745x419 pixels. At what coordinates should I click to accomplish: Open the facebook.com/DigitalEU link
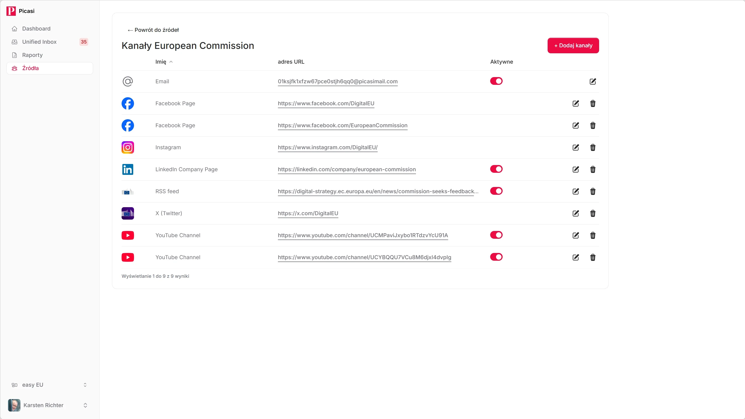pos(326,103)
